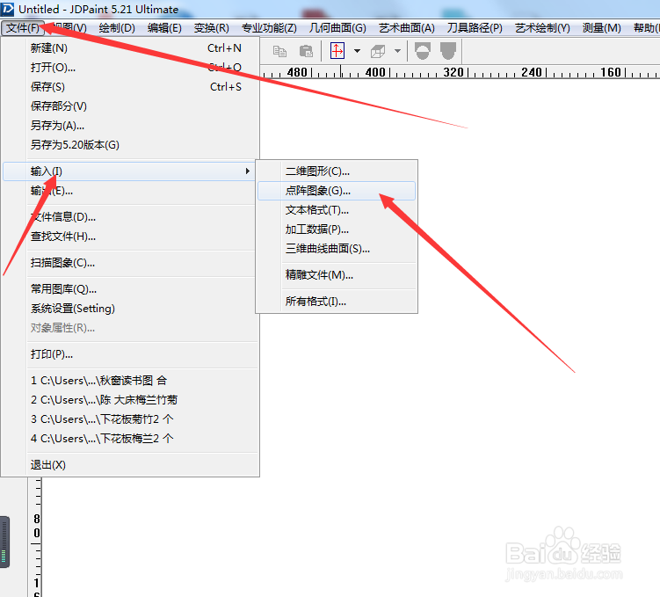The width and height of the screenshot is (660, 597).
Task: Choose 点阵图象(G)... from submenu
Action: (337, 191)
